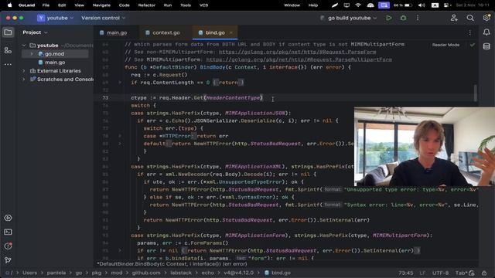Screen dimensions: 495x278
Task: Open the Problems tool window icon
Action: [8, 246]
